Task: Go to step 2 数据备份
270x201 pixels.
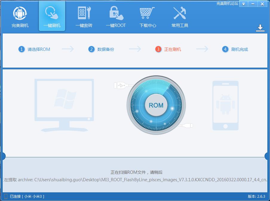Action: click(x=102, y=49)
